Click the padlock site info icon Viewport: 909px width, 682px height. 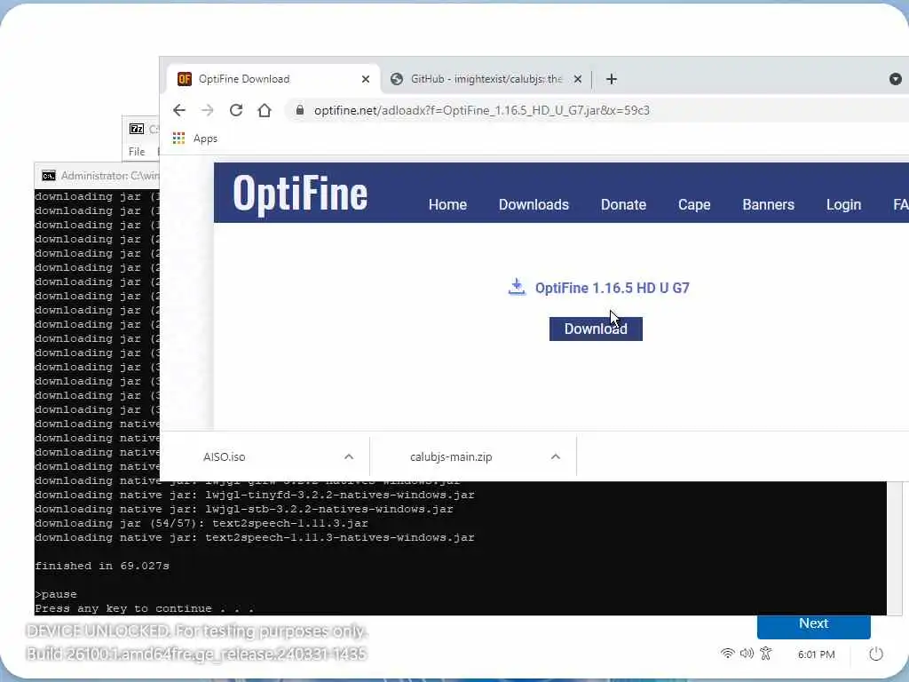tap(300, 110)
